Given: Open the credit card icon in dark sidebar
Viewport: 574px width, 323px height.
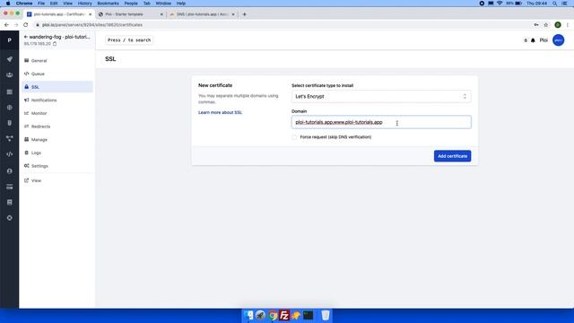Looking at the screenshot, I should click(x=10, y=187).
